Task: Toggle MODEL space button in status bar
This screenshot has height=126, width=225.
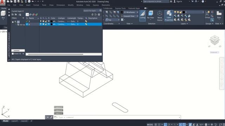Action: click(150, 125)
